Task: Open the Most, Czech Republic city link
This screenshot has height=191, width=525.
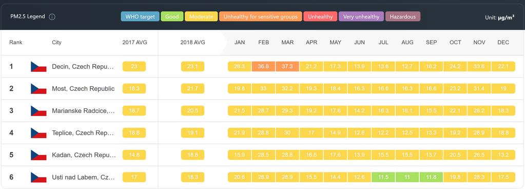Action: 83,89
